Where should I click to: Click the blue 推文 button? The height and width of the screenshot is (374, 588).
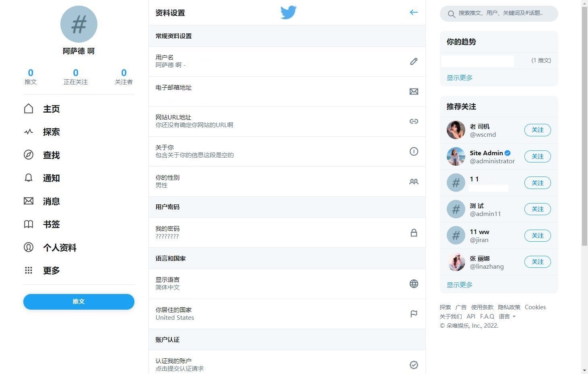pyautogui.click(x=78, y=302)
